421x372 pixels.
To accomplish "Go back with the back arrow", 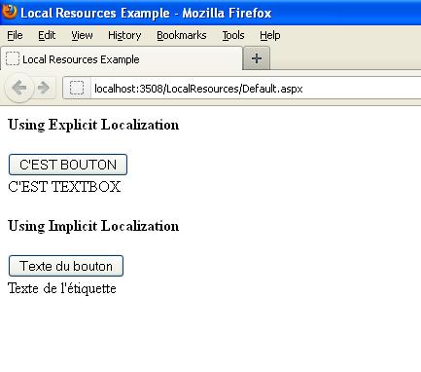I will pos(19,88).
